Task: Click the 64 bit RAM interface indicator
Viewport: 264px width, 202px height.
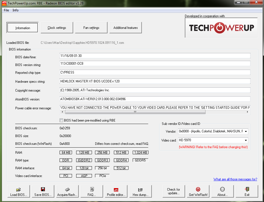Action: 66,168
